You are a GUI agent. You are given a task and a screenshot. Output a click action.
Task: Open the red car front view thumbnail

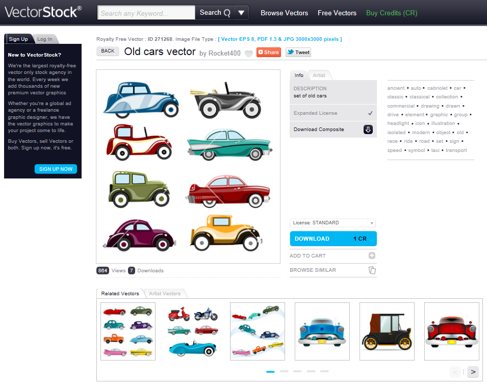(452, 331)
